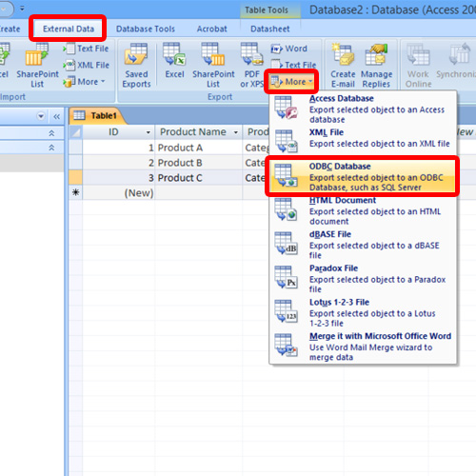Switch to the Datasheet tab
Viewport: 476px width, 476px height.
[x=270, y=29]
